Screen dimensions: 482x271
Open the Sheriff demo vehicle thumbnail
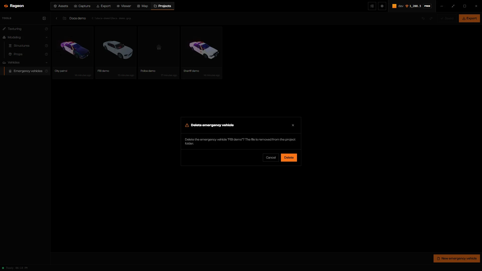coord(202,47)
